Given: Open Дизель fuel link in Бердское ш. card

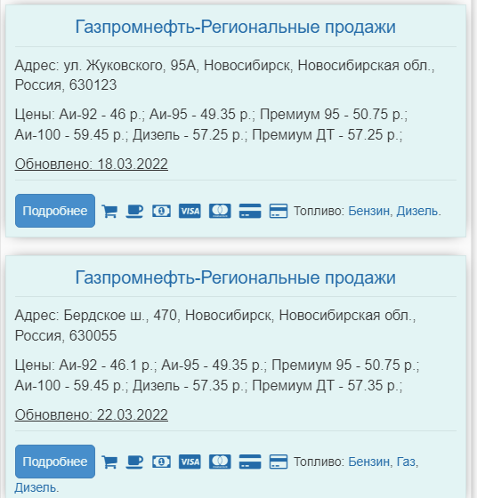Looking at the screenshot, I should click(x=36, y=487).
